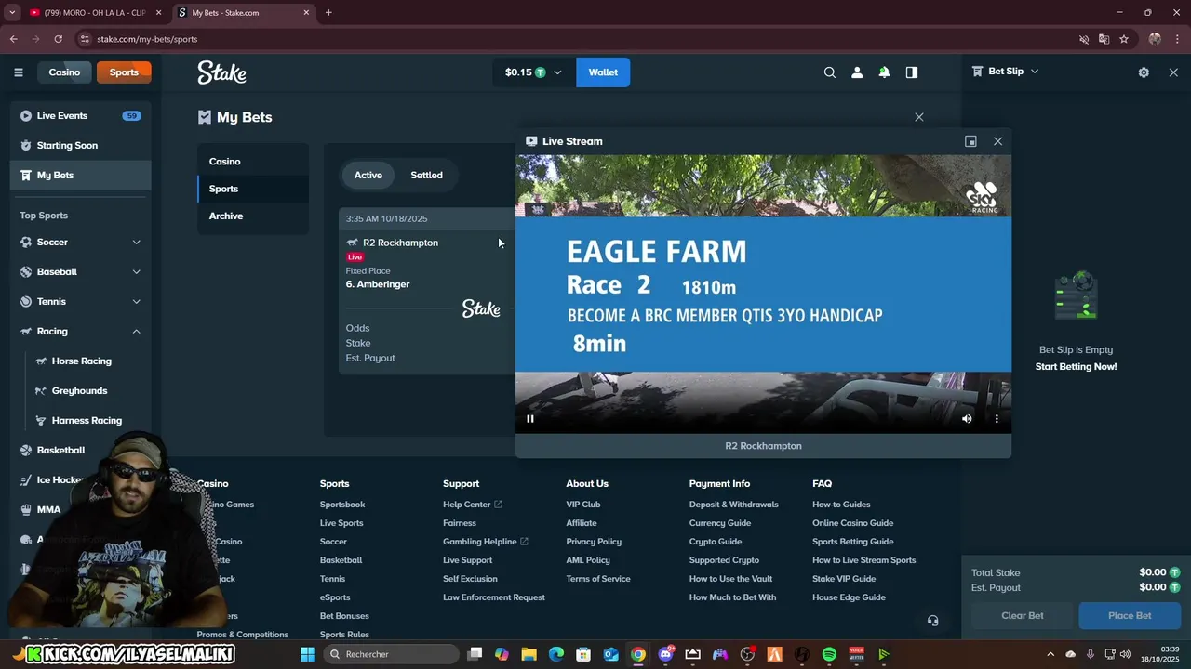
Task: Click the Place Bet button
Action: pos(1130,616)
